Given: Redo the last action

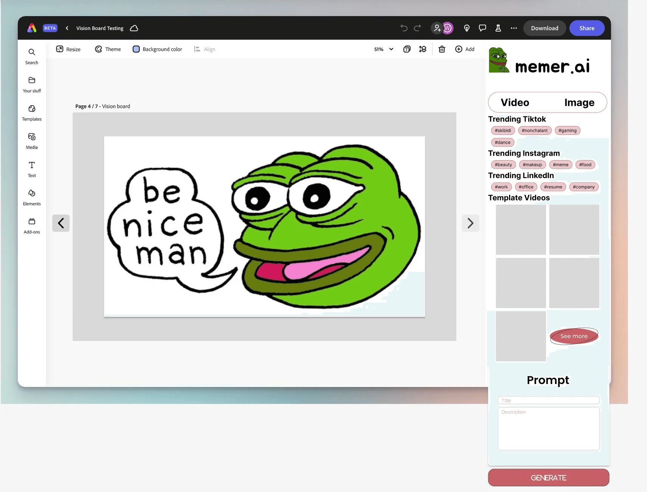Looking at the screenshot, I should click(x=417, y=28).
